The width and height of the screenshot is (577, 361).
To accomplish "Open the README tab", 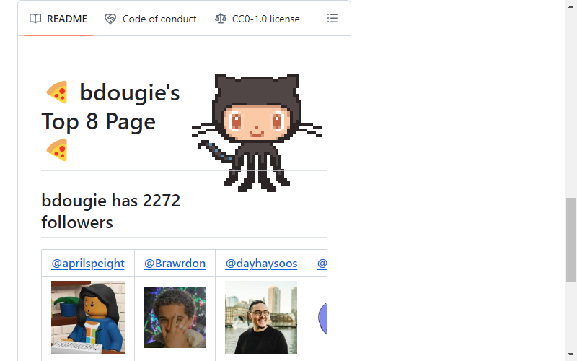I will tap(58, 19).
